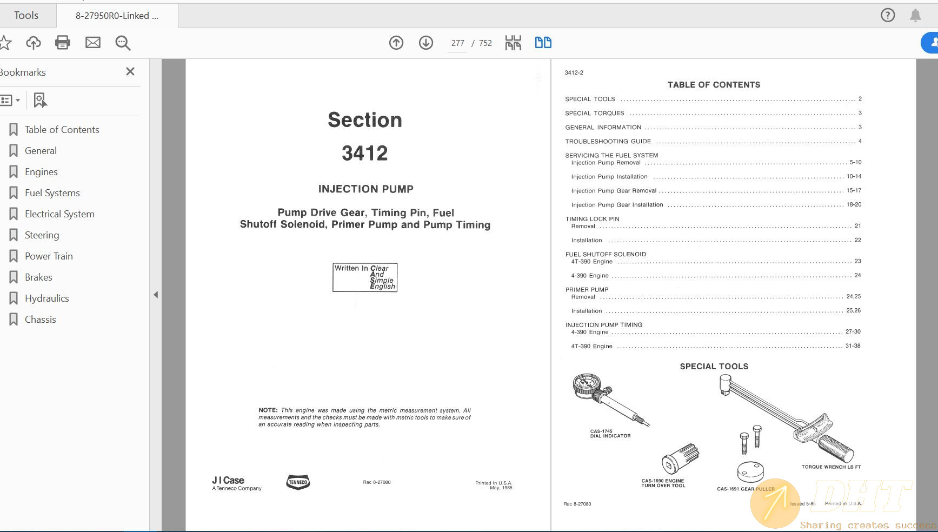Open the bookmark options dropdown arrow

[x=18, y=100]
